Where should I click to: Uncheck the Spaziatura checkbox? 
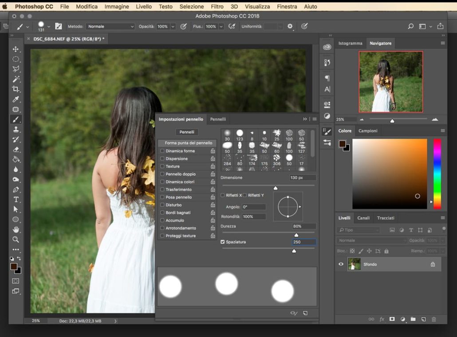tap(223, 242)
